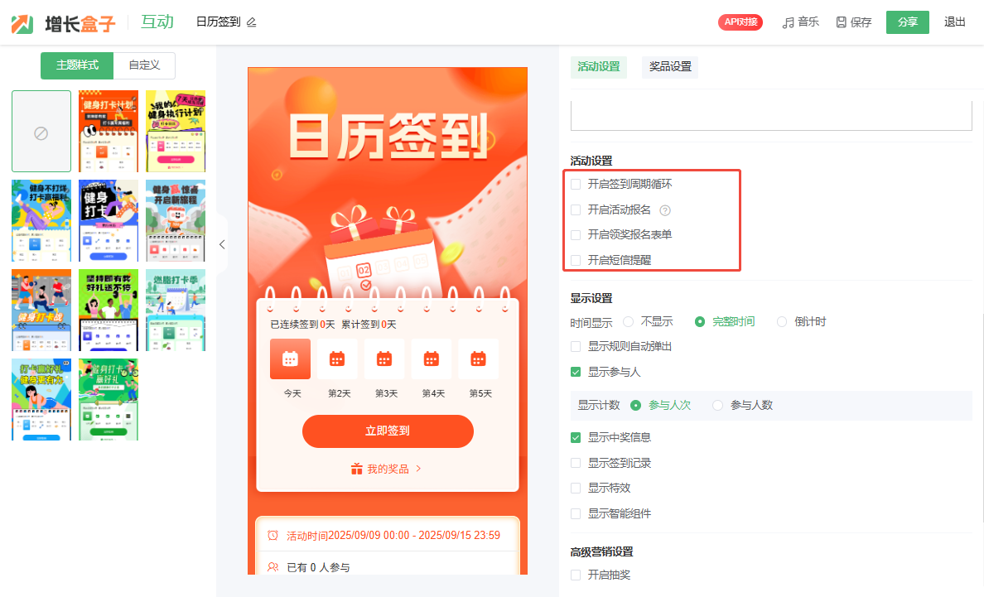Image resolution: width=984 pixels, height=597 pixels.
Task: Collapse the theme panel with left chevron
Action: [222, 244]
